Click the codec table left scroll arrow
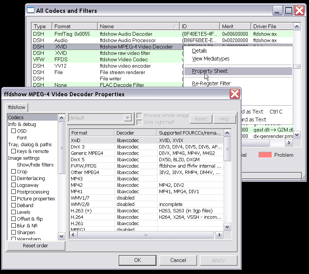Image resolution: width=309 pixels, height=274 pixels. (x=74, y=235)
